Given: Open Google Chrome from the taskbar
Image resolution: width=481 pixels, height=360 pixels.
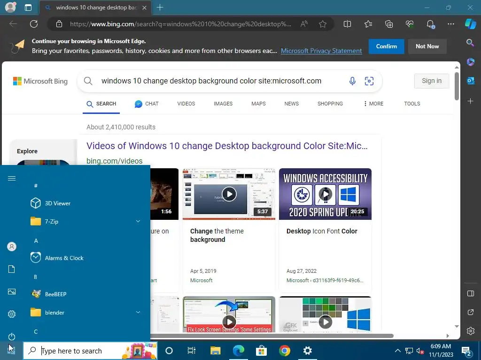Looking at the screenshot, I should coord(284,351).
